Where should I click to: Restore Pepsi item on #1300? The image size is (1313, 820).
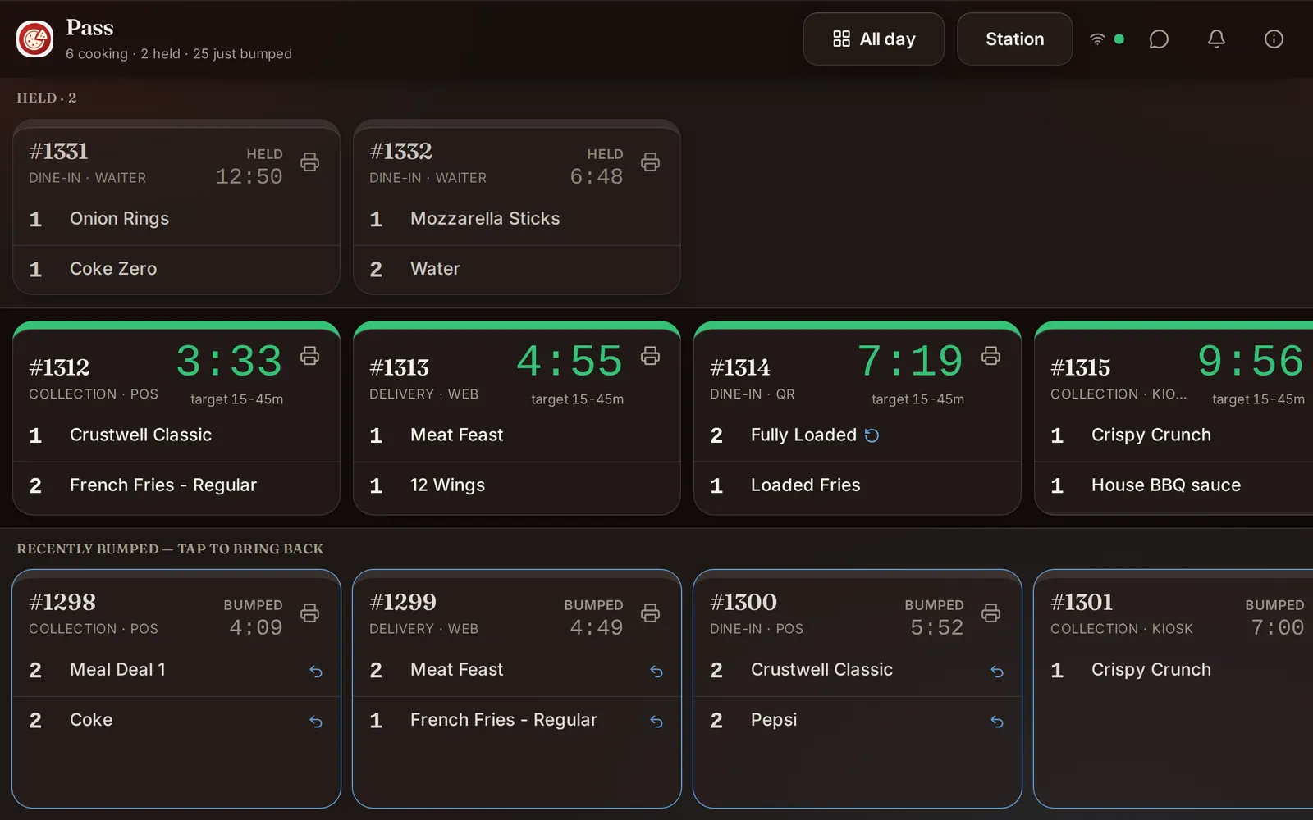(997, 722)
